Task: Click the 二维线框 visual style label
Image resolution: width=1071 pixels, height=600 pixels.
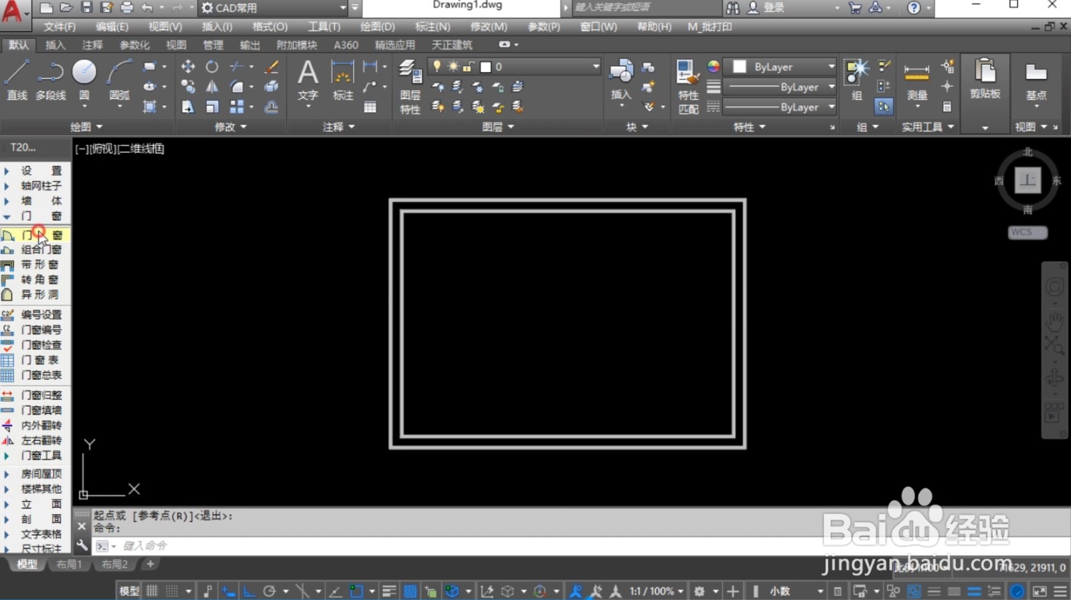Action: 141,148
